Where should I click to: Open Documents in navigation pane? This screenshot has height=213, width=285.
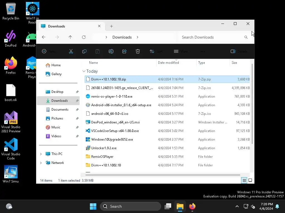click(x=60, y=109)
